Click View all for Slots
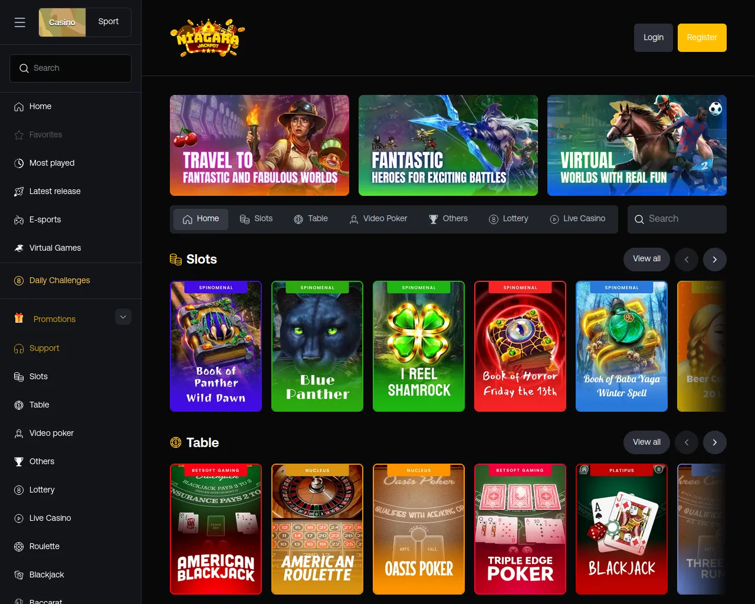 tap(646, 259)
